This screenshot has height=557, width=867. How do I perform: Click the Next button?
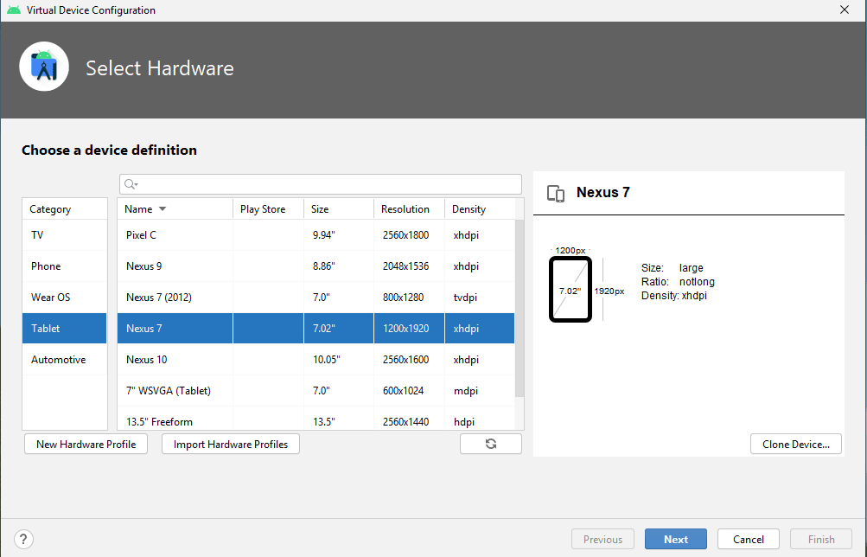click(676, 539)
